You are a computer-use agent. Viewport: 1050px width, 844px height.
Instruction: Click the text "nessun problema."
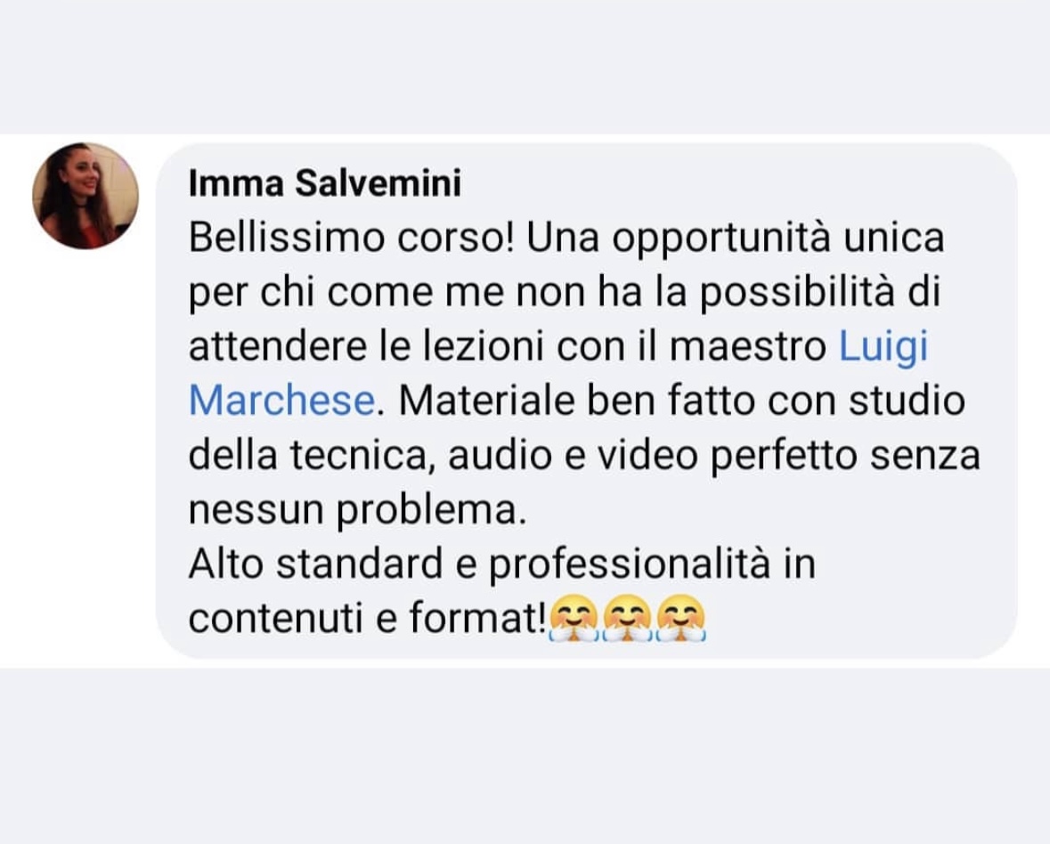(x=353, y=510)
